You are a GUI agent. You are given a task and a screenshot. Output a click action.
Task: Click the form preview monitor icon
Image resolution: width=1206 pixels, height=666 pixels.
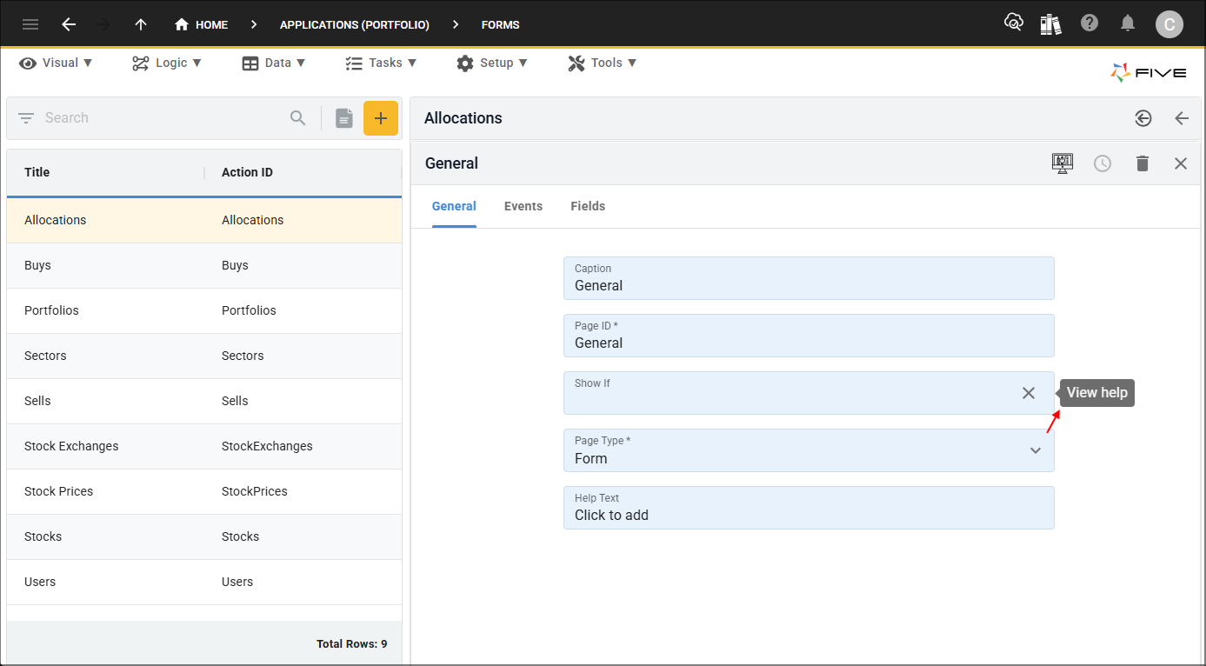tap(1062, 163)
